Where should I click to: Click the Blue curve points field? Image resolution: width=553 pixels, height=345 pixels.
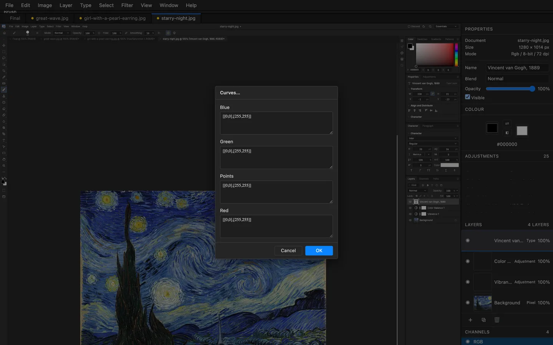tap(276, 123)
